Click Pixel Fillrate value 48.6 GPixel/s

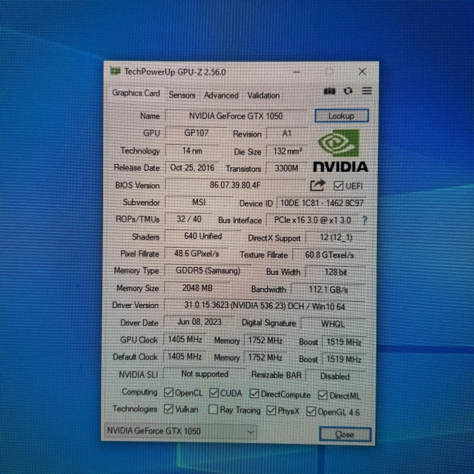[x=197, y=254]
